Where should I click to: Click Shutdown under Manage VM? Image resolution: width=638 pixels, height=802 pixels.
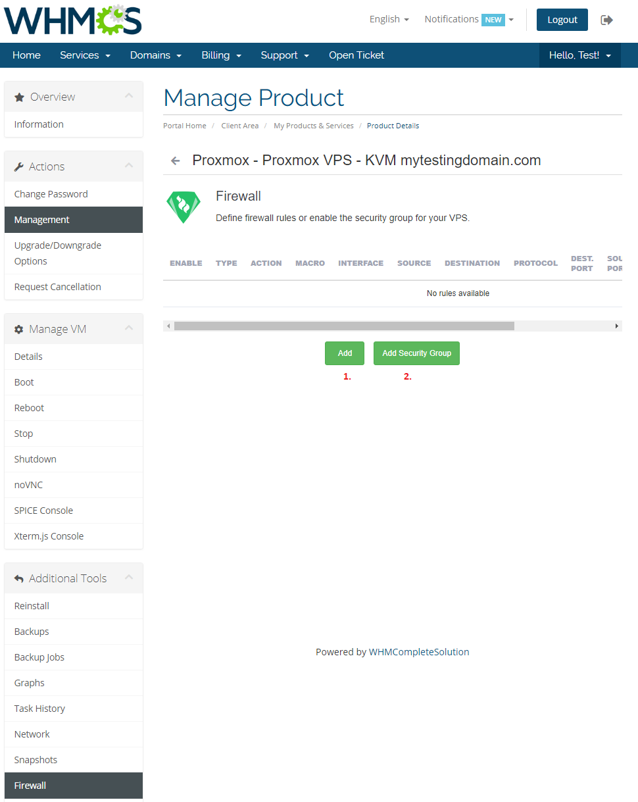74,459
